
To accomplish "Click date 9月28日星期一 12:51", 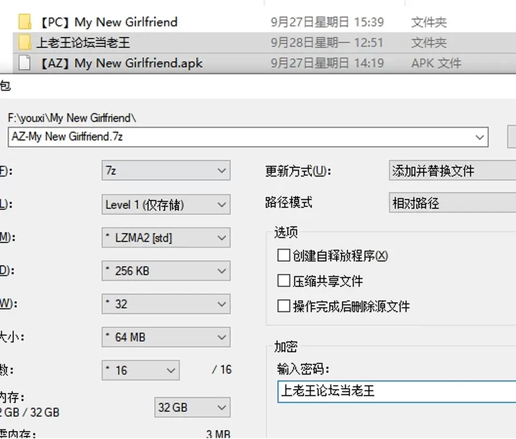I will 327,43.
